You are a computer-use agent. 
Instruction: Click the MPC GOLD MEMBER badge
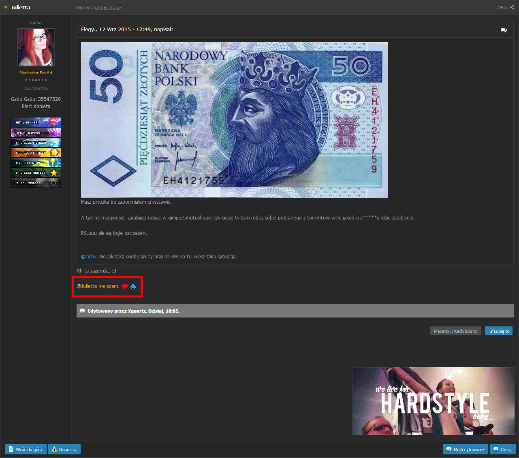[36, 152]
